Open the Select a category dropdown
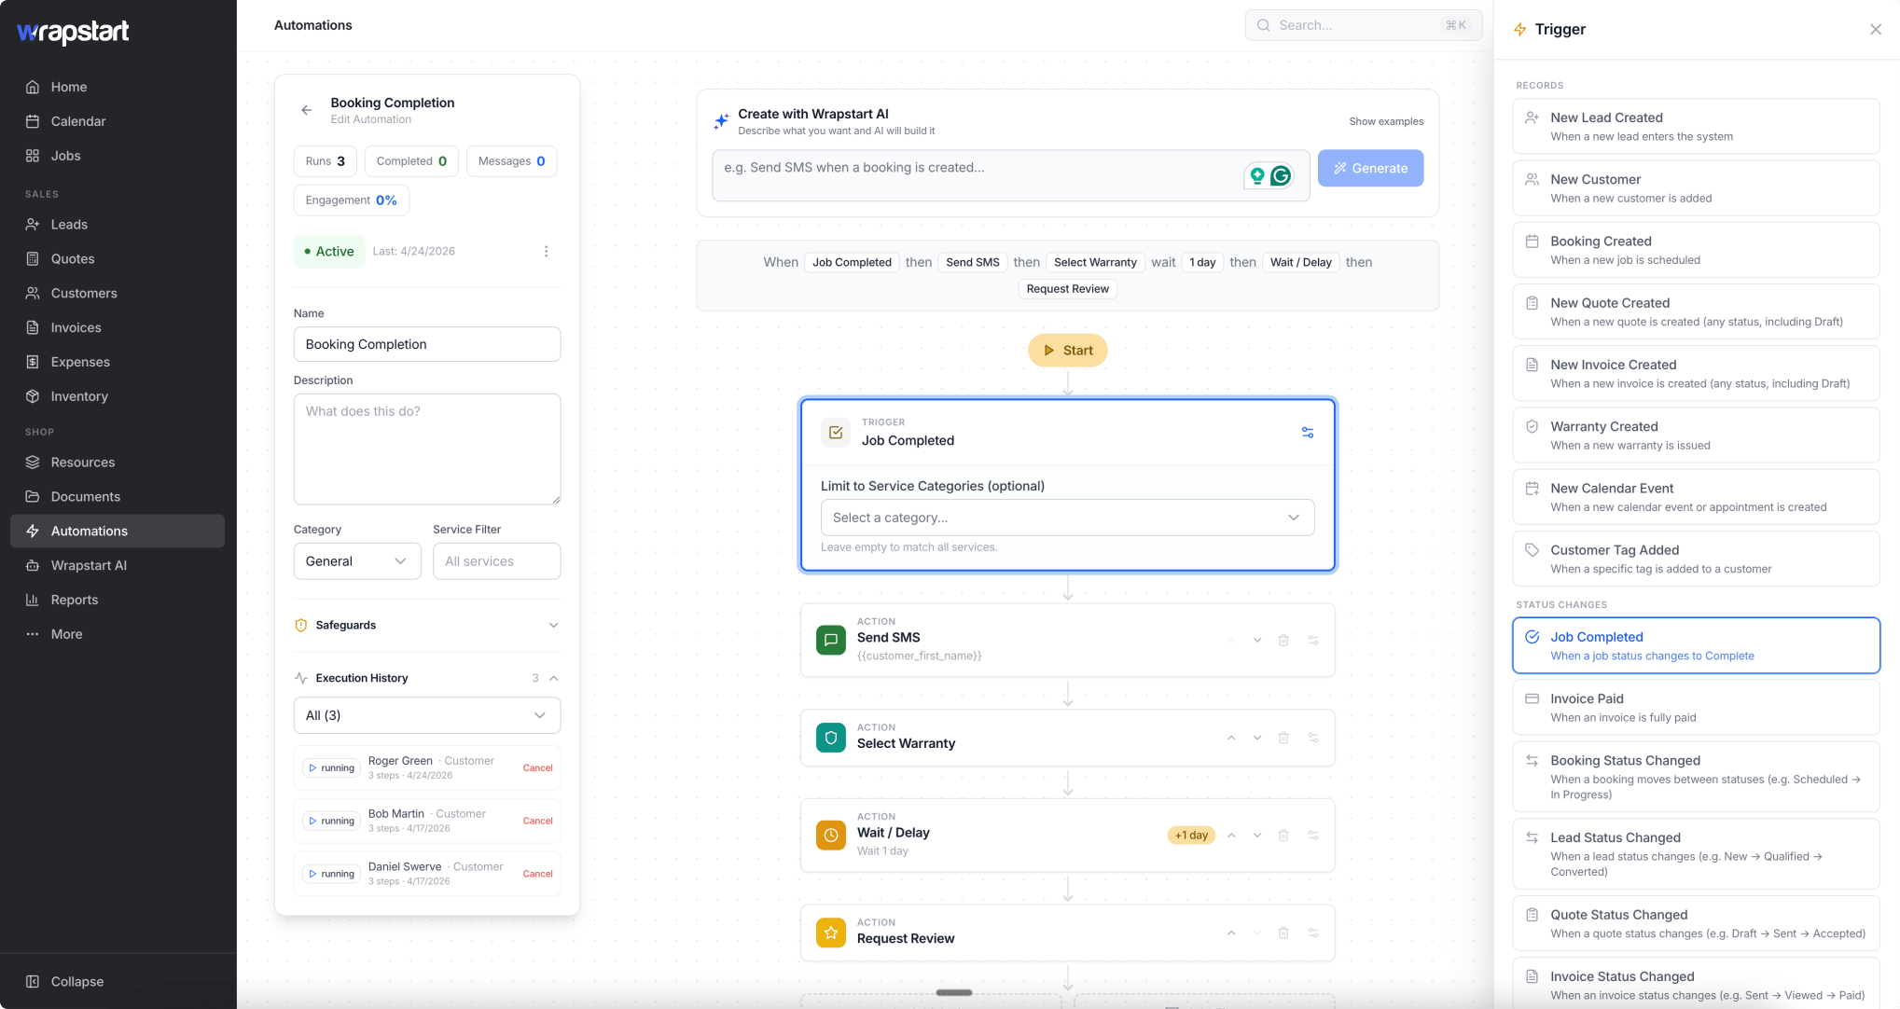 pos(1067,518)
